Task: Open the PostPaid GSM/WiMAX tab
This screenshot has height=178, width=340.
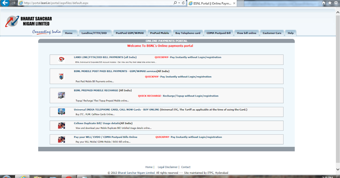Action: (130, 33)
